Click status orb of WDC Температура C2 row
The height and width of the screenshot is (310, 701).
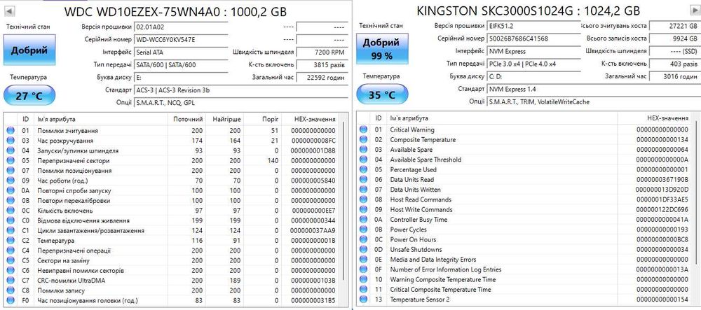[x=11, y=241]
